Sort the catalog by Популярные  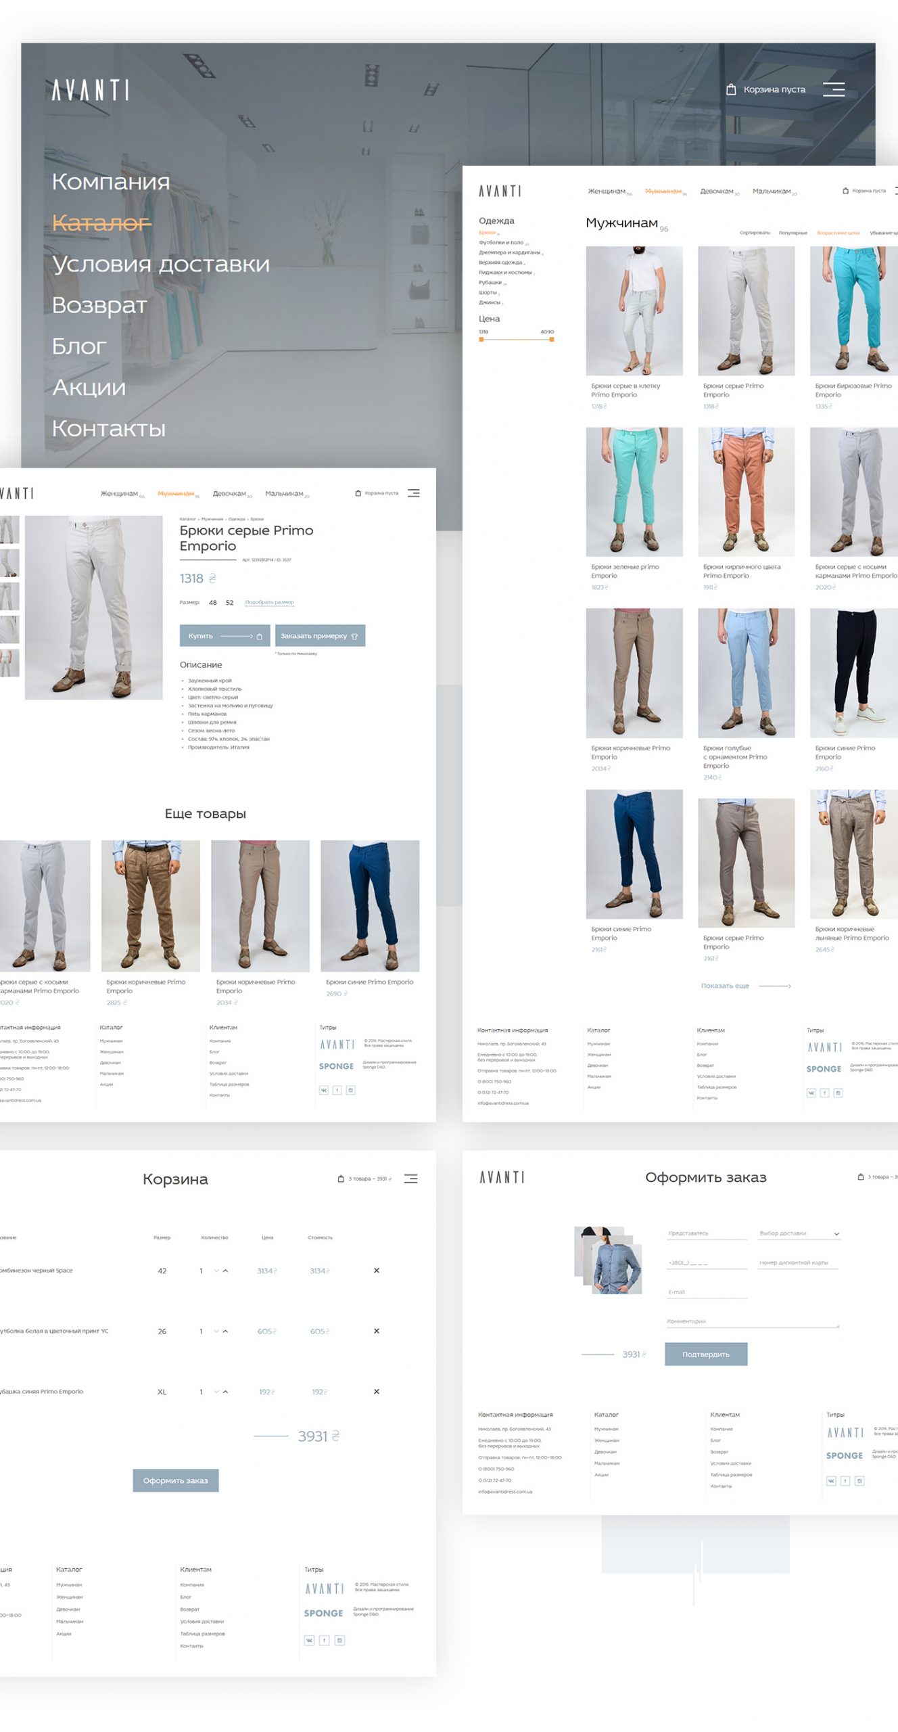[x=793, y=233]
